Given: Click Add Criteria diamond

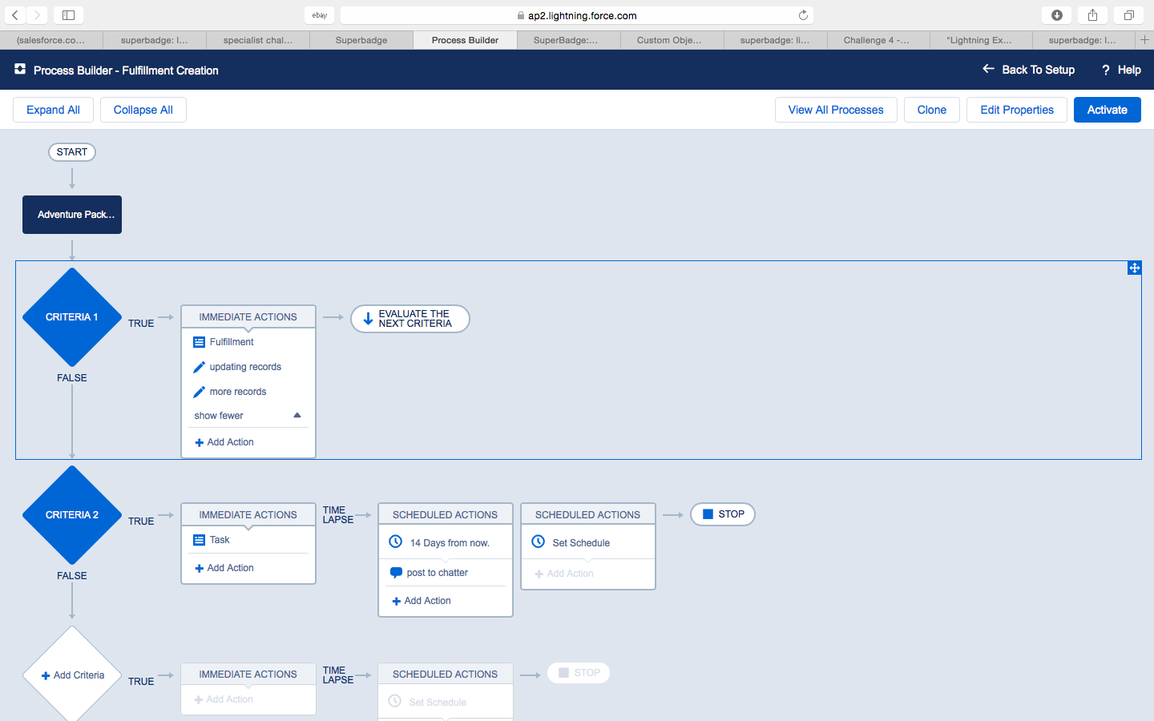Looking at the screenshot, I should 72,675.
